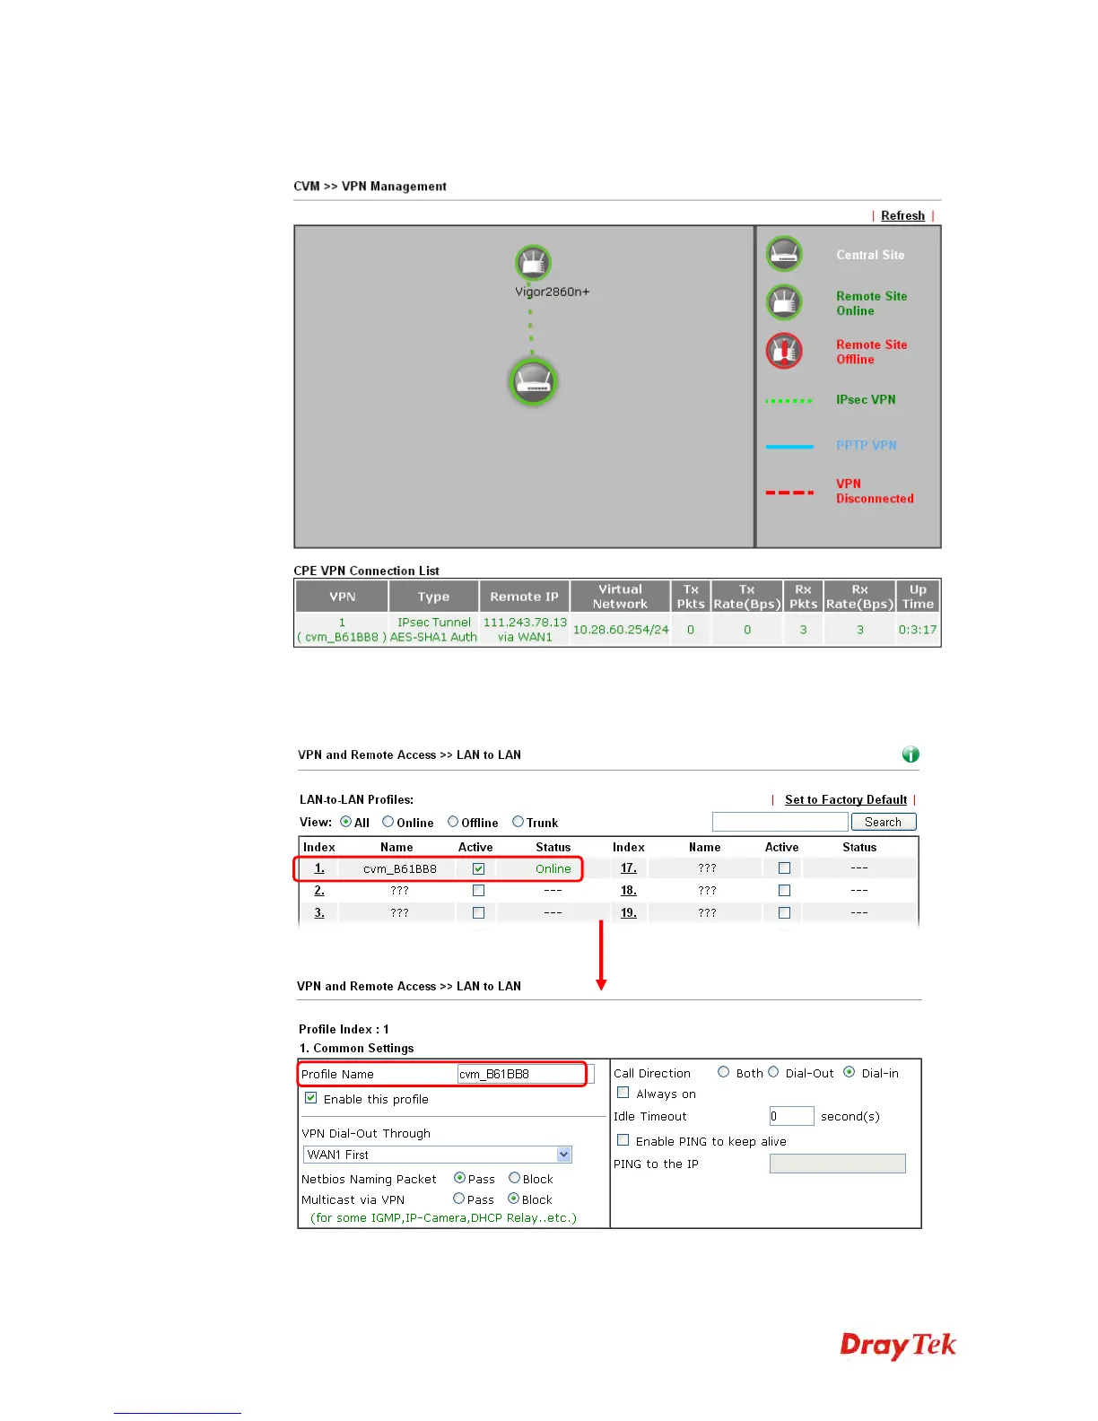Viewport: 1098px width, 1421px height.
Task: Open profile index 17 link
Action: 629,868
